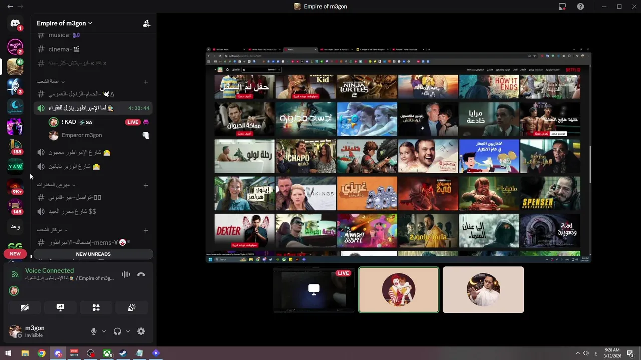
Task: Click Midnight Gospel thumbnail in stream
Action: pyautogui.click(x=367, y=231)
